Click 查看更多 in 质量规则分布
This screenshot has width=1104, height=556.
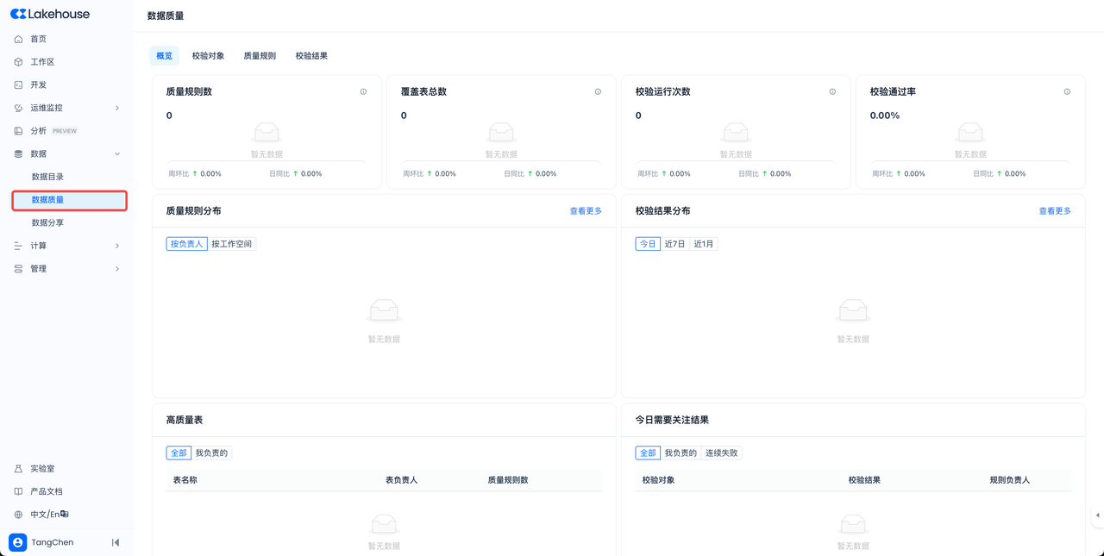(x=586, y=211)
